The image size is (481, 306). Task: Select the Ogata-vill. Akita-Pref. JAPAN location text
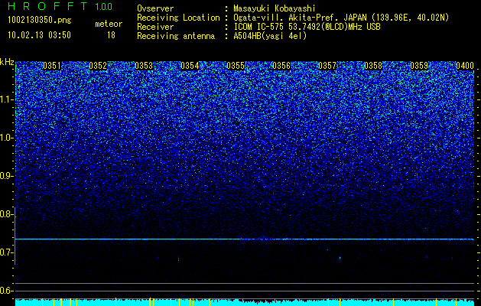click(x=341, y=18)
